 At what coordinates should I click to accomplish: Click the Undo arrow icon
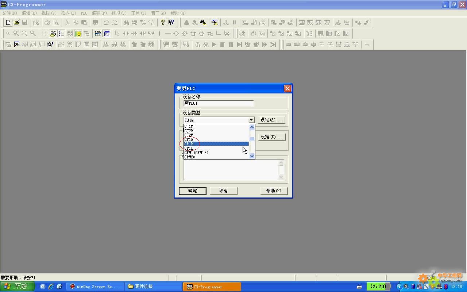[106, 23]
